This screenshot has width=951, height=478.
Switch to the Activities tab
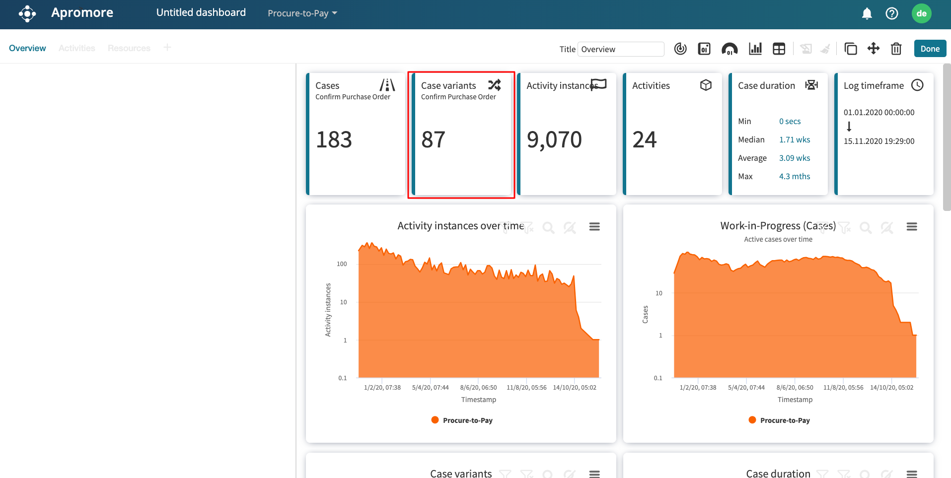tap(76, 48)
